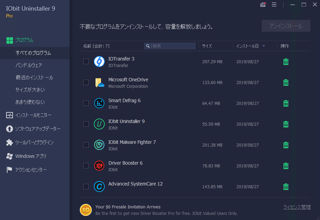Open アクションセンター page
Image resolution: width=320 pixels, height=220 pixels.
(31, 170)
